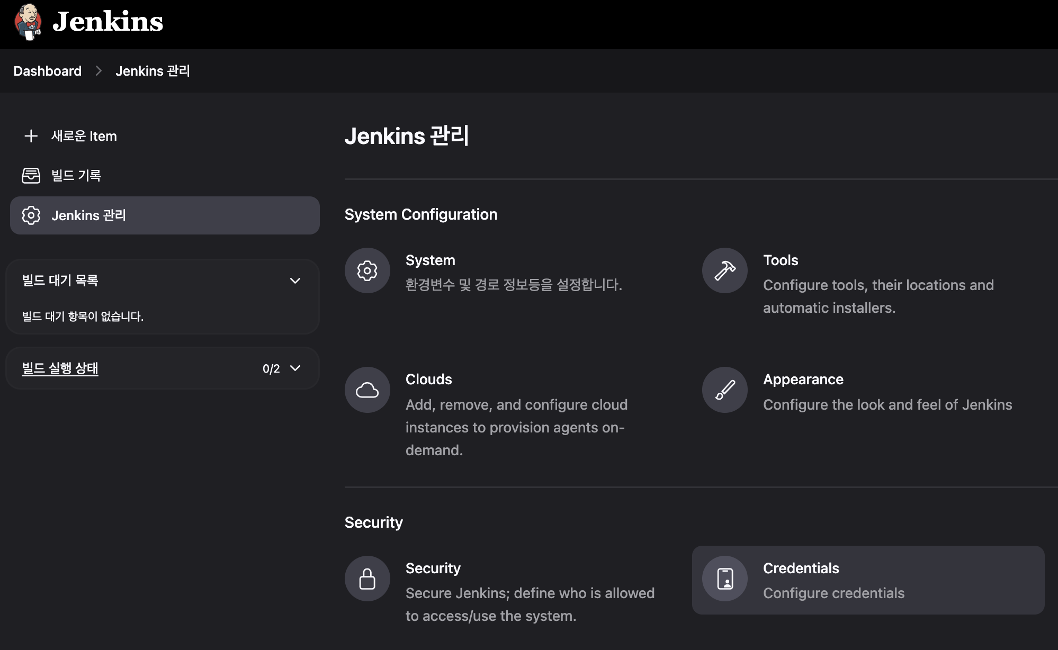This screenshot has width=1058, height=650.
Task: Click the System gear icon
Action: click(367, 270)
